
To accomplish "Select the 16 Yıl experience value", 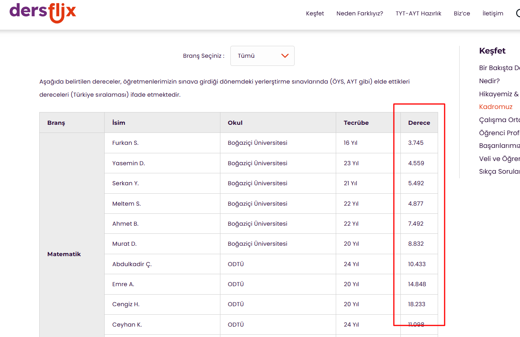I will 350,143.
